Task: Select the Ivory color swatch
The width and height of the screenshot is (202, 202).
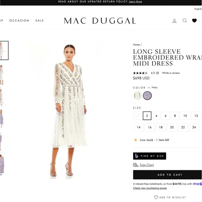Action: (x=138, y=95)
